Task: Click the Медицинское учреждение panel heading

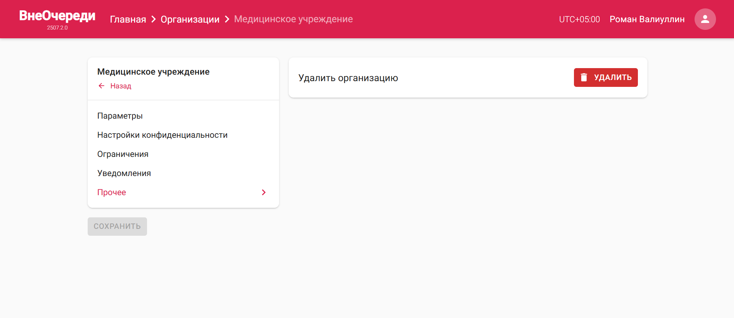Action: click(x=153, y=72)
